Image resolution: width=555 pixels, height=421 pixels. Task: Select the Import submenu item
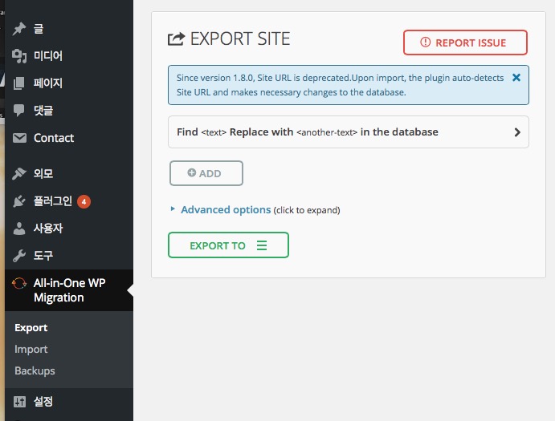pyautogui.click(x=31, y=350)
